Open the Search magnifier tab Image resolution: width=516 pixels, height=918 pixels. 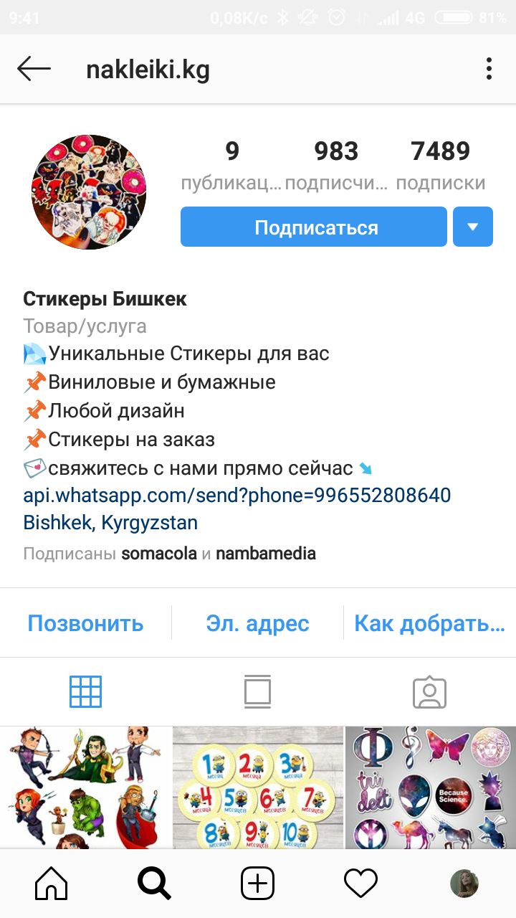coord(154,884)
